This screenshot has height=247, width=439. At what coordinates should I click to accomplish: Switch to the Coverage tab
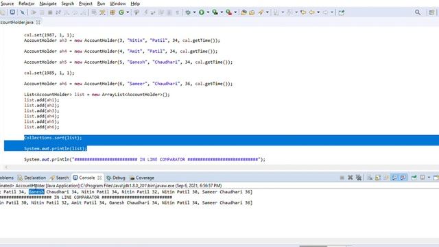point(142,178)
